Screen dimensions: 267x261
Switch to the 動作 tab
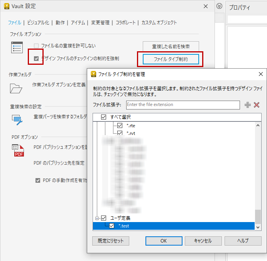coord(60,22)
